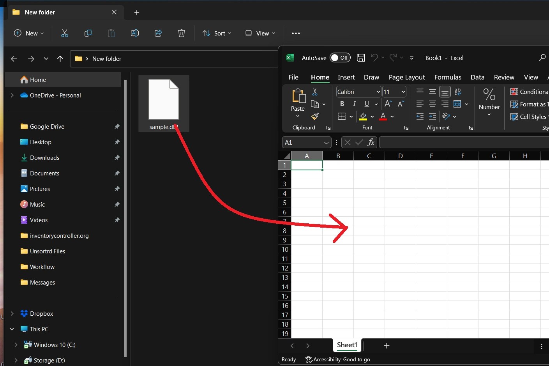Open the Data ribbon tab
This screenshot has height=366, width=549.
(477, 77)
